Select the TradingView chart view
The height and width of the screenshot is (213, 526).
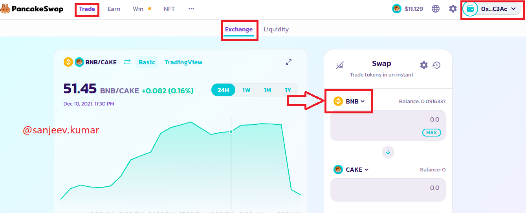click(183, 62)
